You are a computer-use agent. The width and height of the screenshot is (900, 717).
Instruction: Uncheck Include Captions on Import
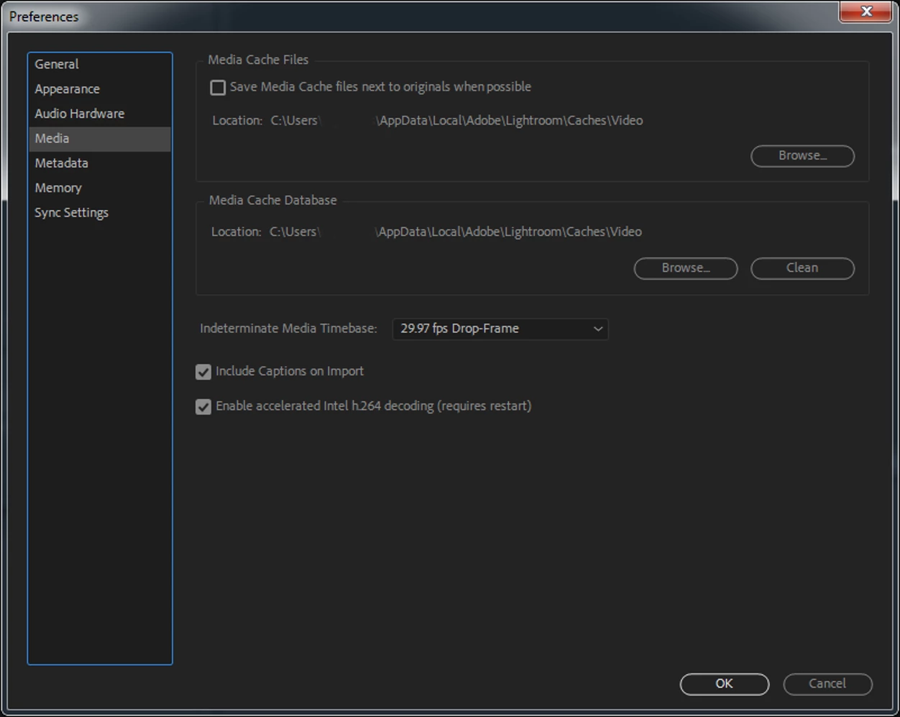pyautogui.click(x=203, y=372)
